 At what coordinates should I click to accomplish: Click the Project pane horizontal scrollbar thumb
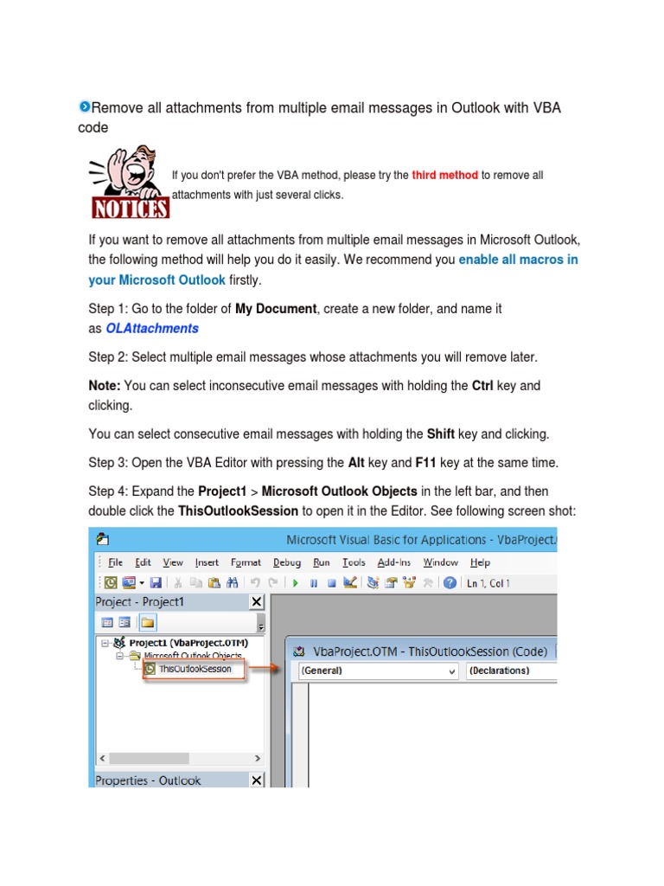149,758
